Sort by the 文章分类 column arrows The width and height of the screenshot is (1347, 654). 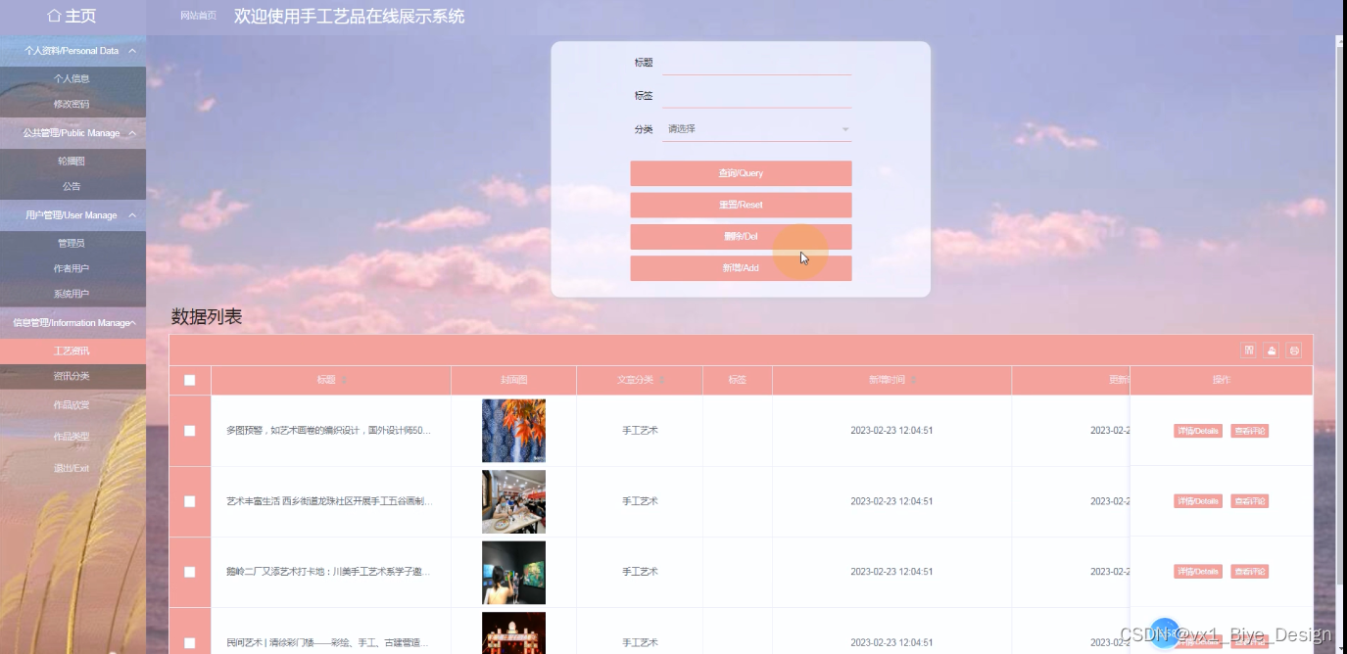tap(662, 380)
